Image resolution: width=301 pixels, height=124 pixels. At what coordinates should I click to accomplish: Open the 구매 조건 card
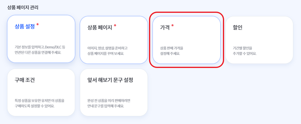click(41, 92)
